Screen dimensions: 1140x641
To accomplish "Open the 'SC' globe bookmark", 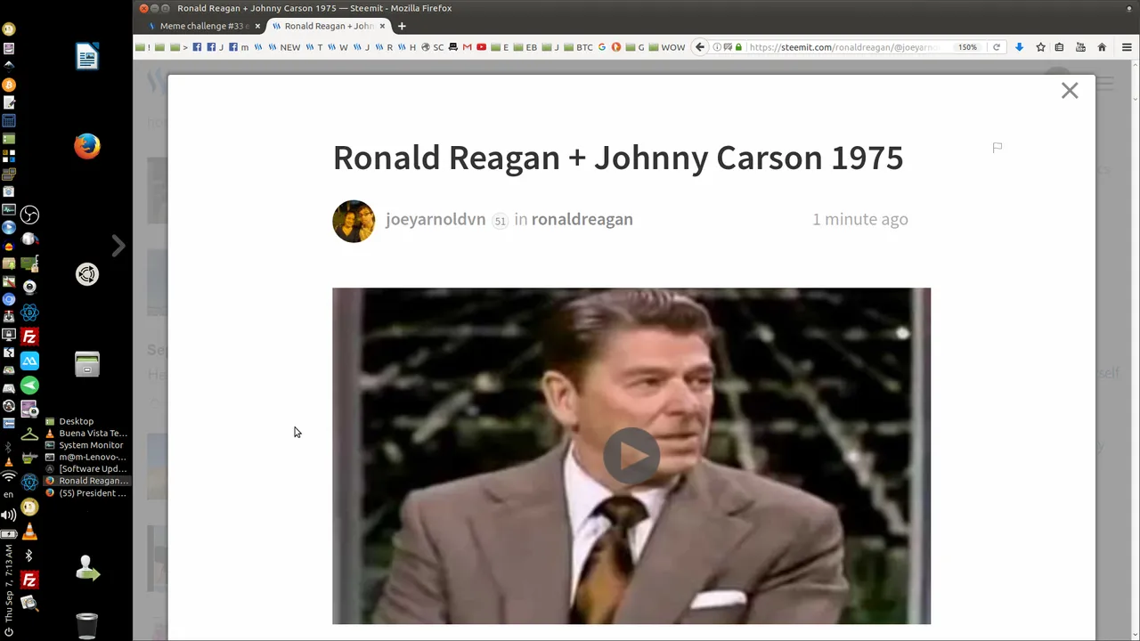I will pyautogui.click(x=432, y=47).
